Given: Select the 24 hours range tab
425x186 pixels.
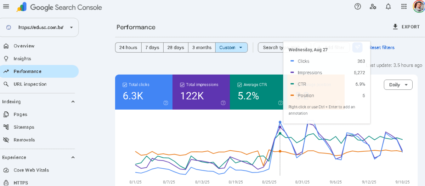Looking at the screenshot, I should click(128, 47).
